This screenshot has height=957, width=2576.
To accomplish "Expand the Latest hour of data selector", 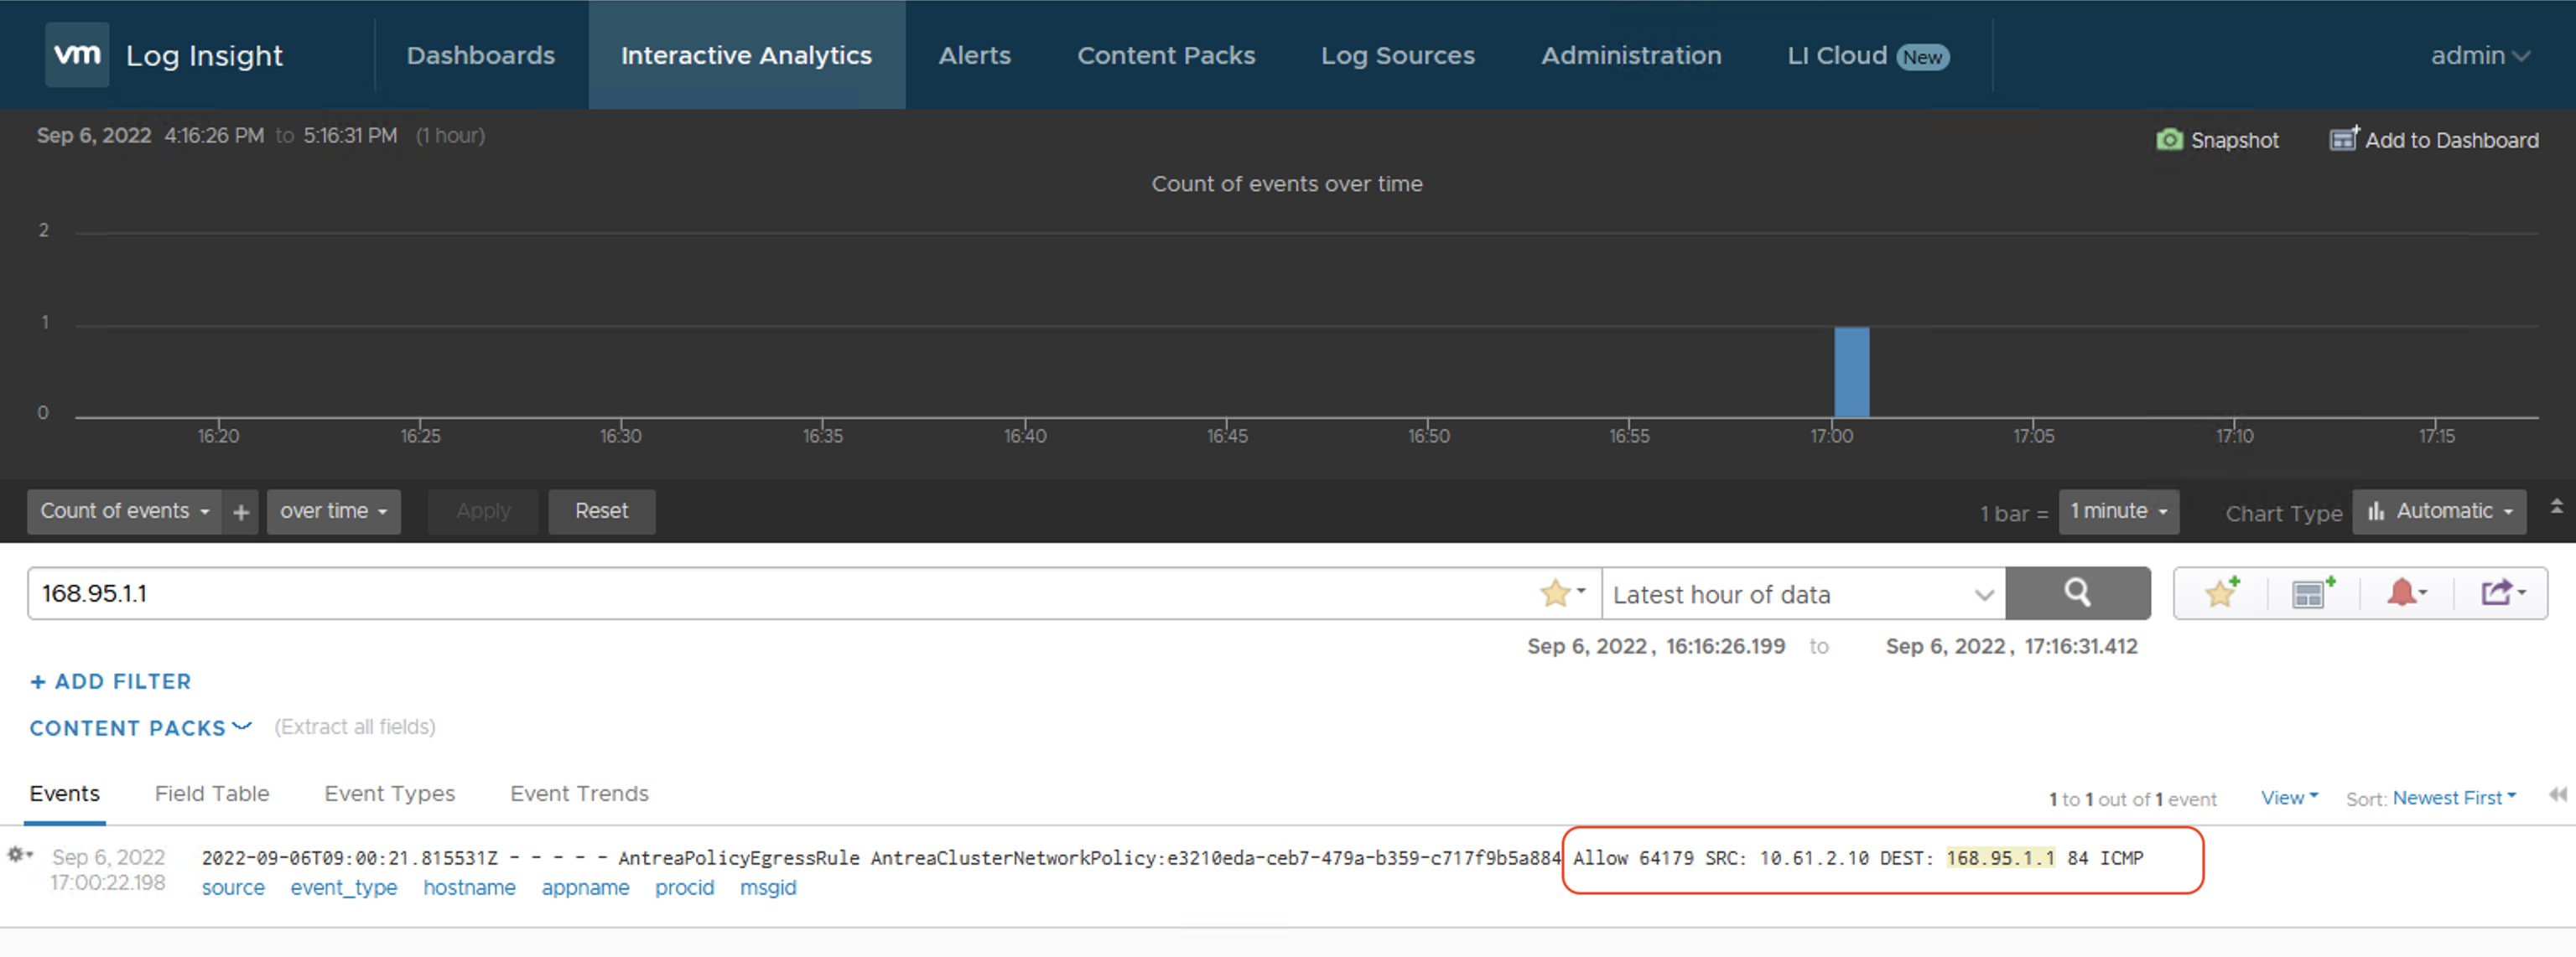I will [1803, 594].
